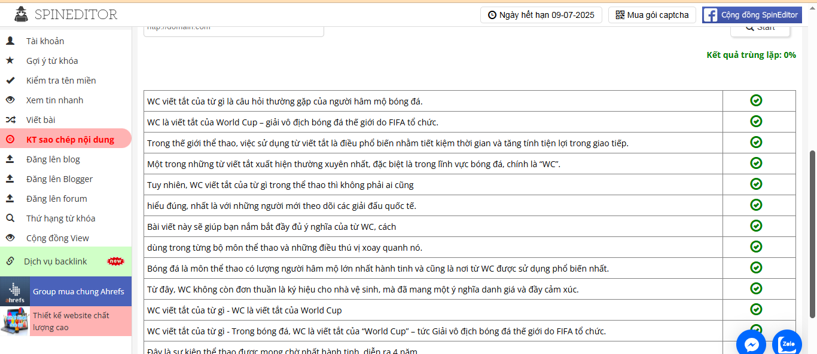The image size is (817, 354).
Task: Select KT sao chép nội dung menu item
Action: (x=66, y=140)
